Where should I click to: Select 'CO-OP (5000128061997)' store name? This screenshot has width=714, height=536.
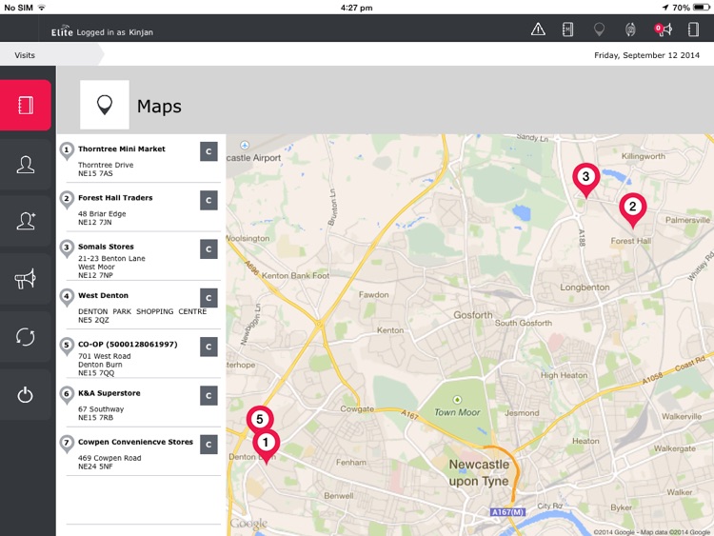(x=128, y=345)
